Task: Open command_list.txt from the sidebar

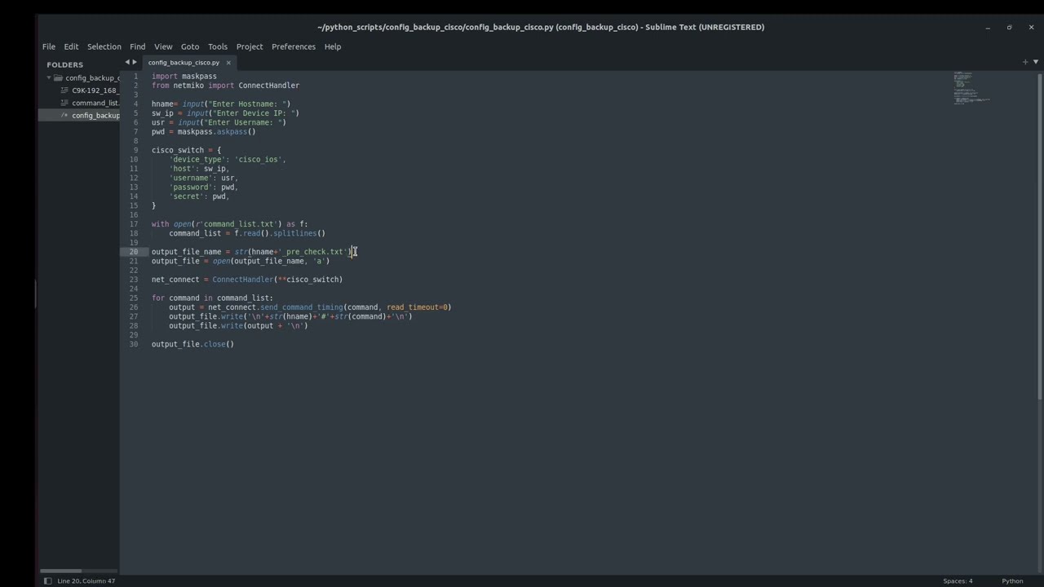Action: (x=95, y=103)
